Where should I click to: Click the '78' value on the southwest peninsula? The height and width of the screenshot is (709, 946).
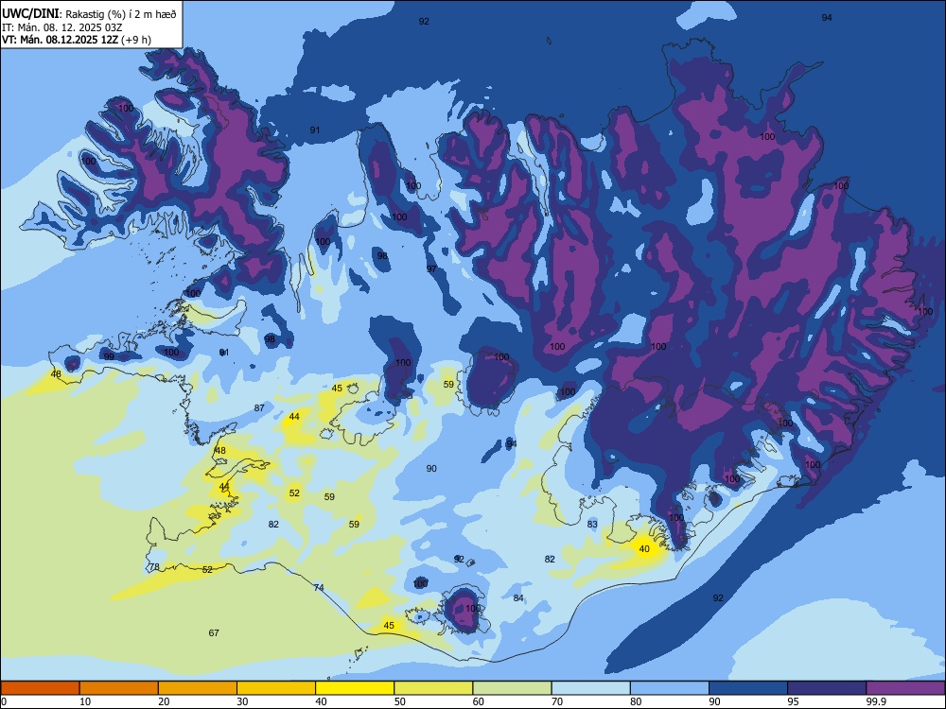click(x=154, y=566)
